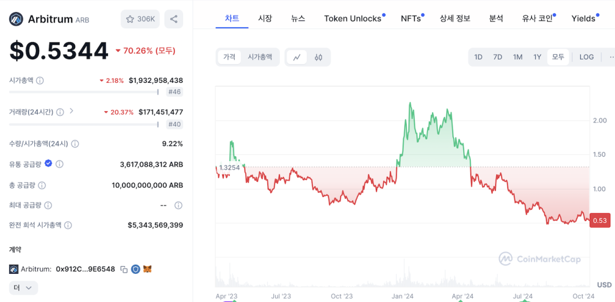Expand the 24-hour volume chevron arrow

click(x=71, y=111)
